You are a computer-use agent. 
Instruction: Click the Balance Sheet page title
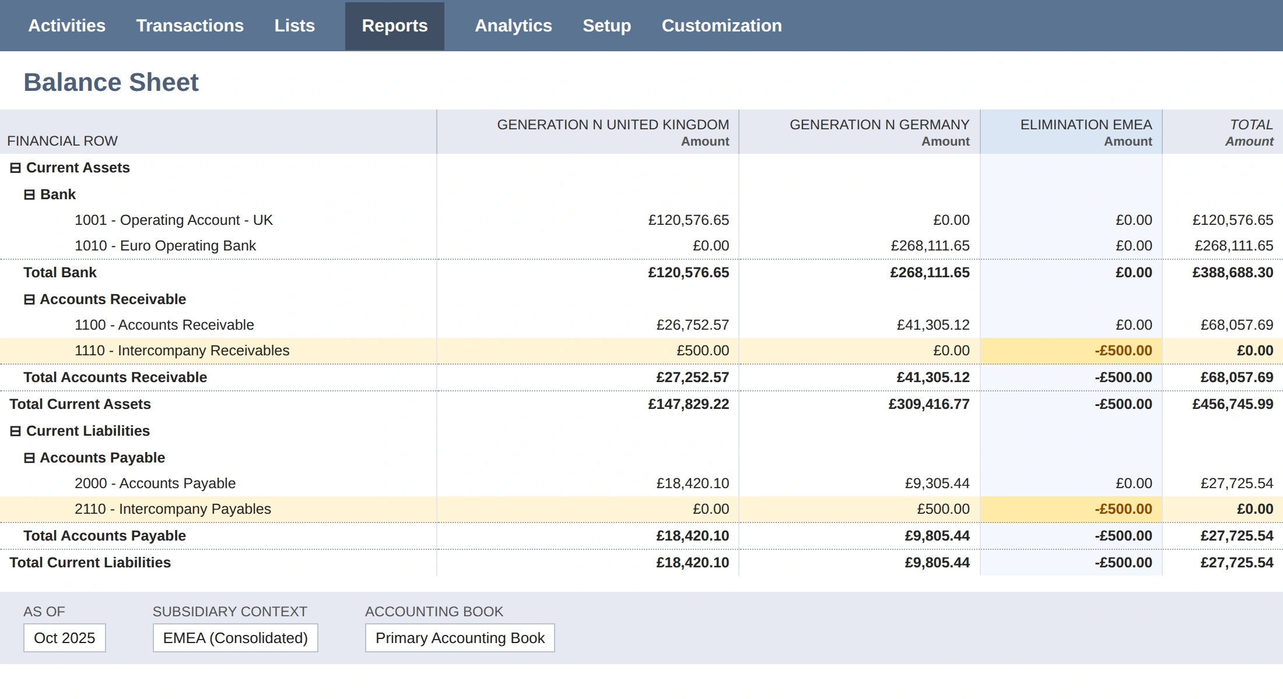coord(111,82)
